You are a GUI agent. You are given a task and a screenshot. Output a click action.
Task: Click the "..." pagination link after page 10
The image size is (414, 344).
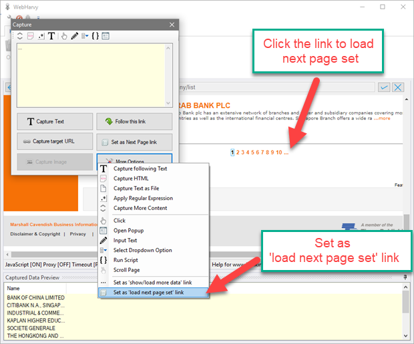[x=286, y=153]
